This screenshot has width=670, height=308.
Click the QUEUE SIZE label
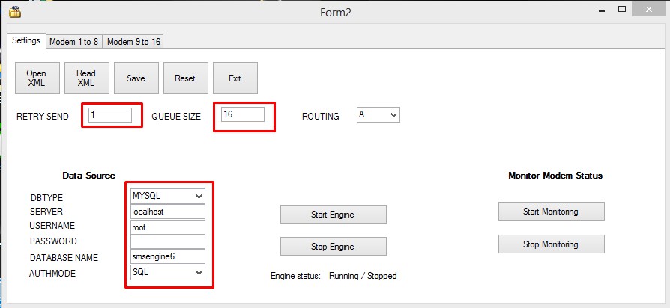click(176, 117)
